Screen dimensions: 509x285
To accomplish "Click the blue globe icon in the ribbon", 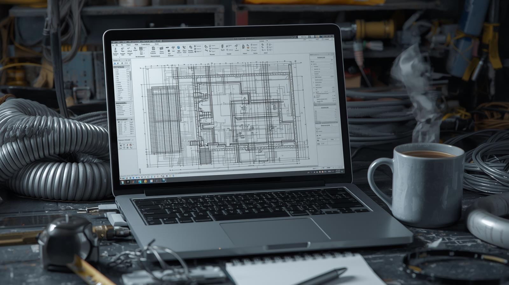I will [178, 48].
